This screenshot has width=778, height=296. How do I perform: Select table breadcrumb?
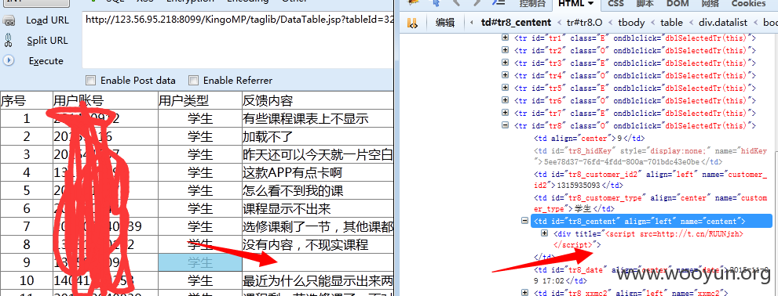tap(671, 22)
